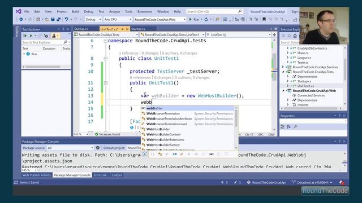Open the Analyze menu

(114, 11)
